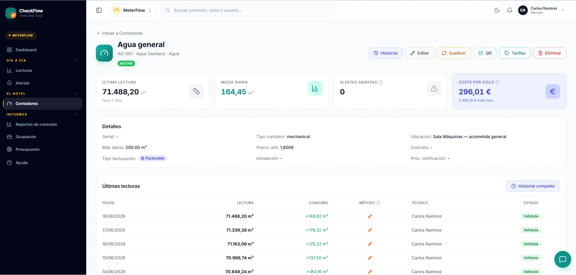Switch to dark mode via moon icon
The width and height of the screenshot is (576, 275).
tap(497, 10)
